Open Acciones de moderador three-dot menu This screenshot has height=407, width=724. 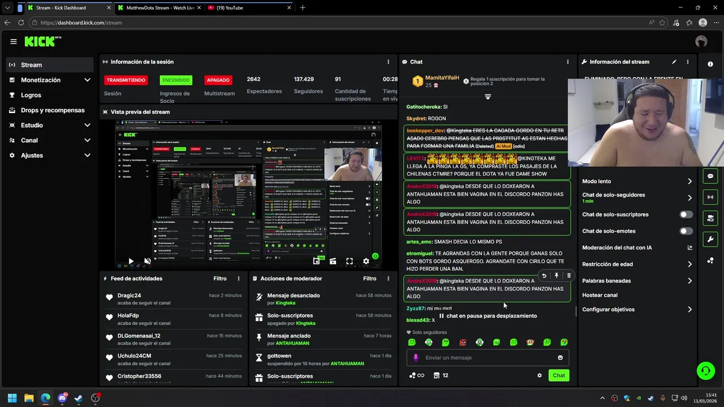click(388, 279)
